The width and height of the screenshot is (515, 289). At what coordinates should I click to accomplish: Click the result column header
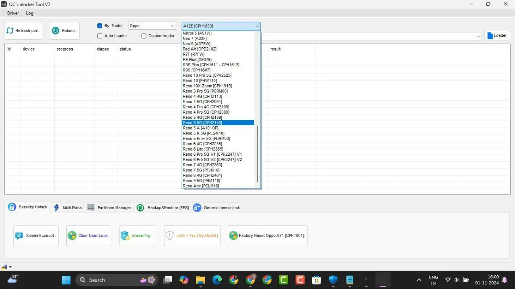tap(292, 49)
